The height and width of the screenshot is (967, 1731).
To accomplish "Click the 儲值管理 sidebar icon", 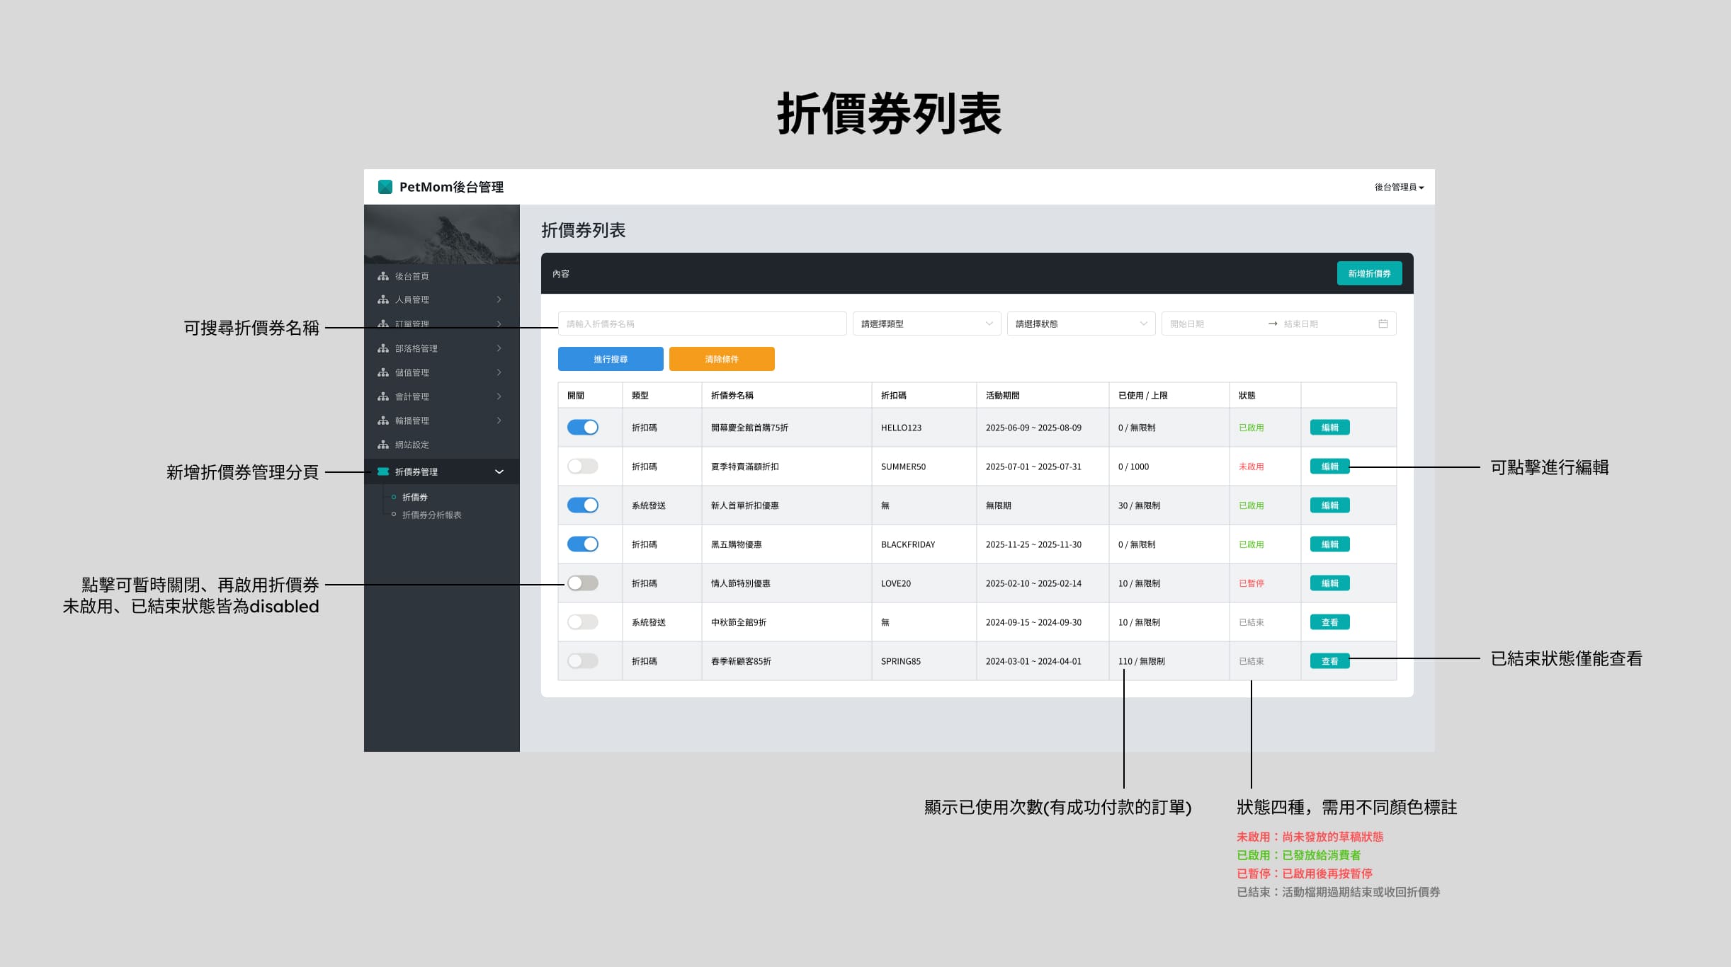I will pyautogui.click(x=383, y=372).
